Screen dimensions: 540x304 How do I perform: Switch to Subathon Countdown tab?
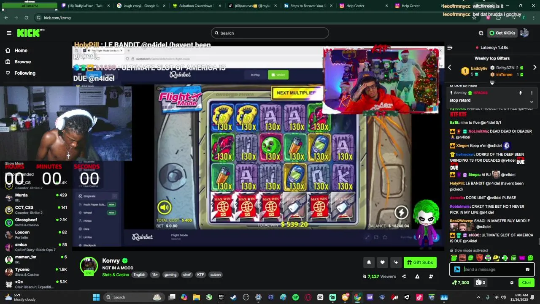pos(197,6)
